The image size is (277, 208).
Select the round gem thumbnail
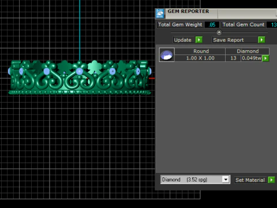[167, 55]
